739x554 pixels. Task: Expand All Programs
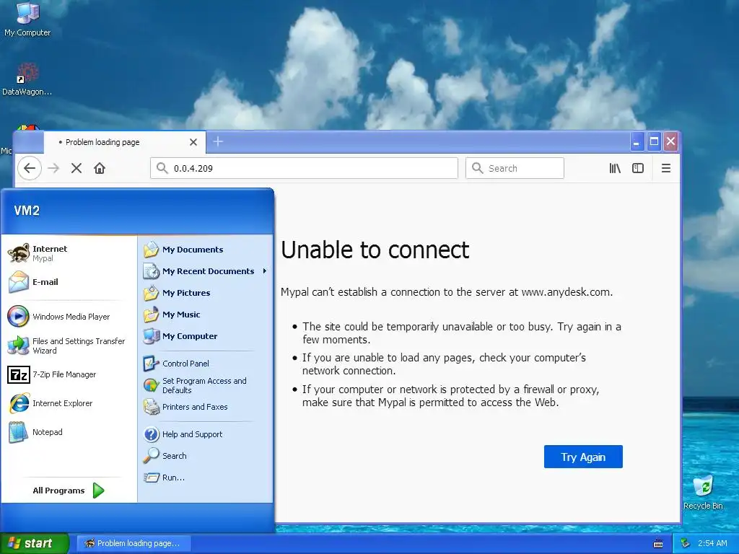click(x=69, y=491)
